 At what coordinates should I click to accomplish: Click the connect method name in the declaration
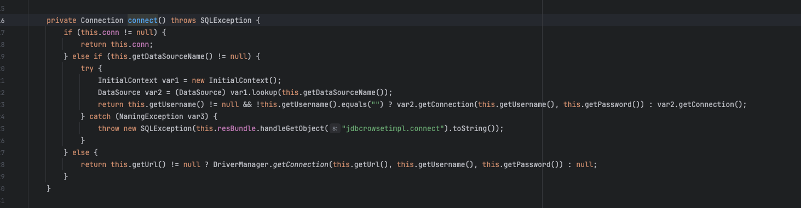pyautogui.click(x=142, y=20)
